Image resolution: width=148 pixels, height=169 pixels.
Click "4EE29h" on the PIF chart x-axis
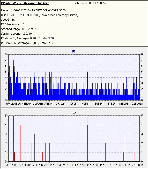[x=27, y=165]
